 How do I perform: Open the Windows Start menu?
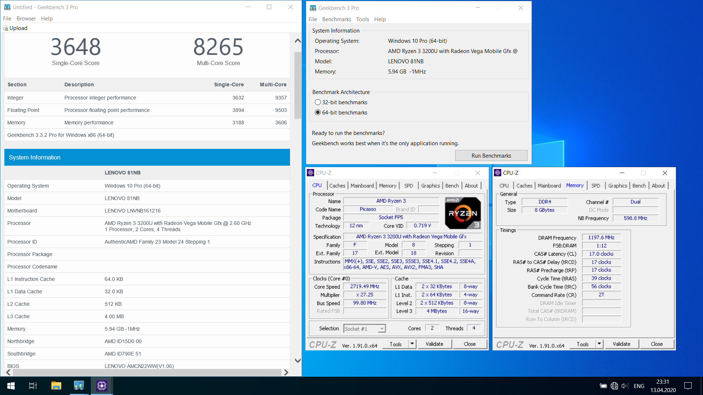11,386
